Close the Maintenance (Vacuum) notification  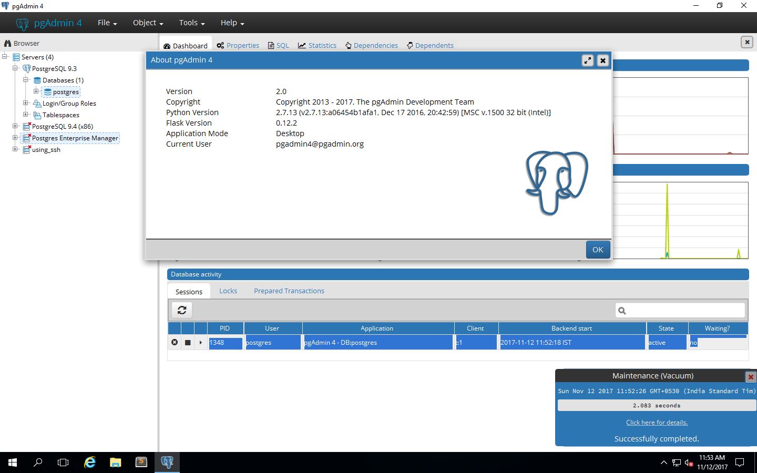pos(751,377)
